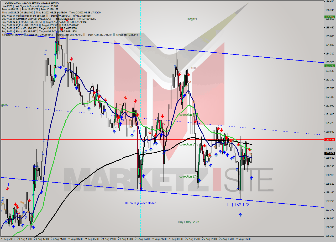Click the green 195.917 price tag
This screenshot has width=336, height=242.
point(330,17)
